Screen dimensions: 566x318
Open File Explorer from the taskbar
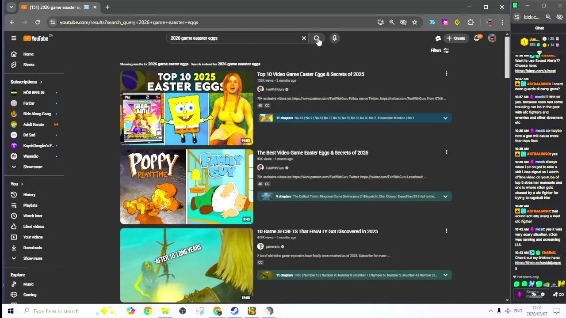coord(165,311)
